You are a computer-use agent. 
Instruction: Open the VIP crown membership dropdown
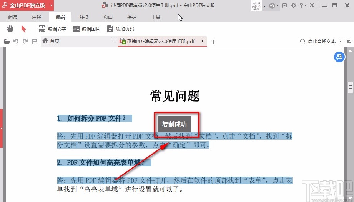(274, 6)
